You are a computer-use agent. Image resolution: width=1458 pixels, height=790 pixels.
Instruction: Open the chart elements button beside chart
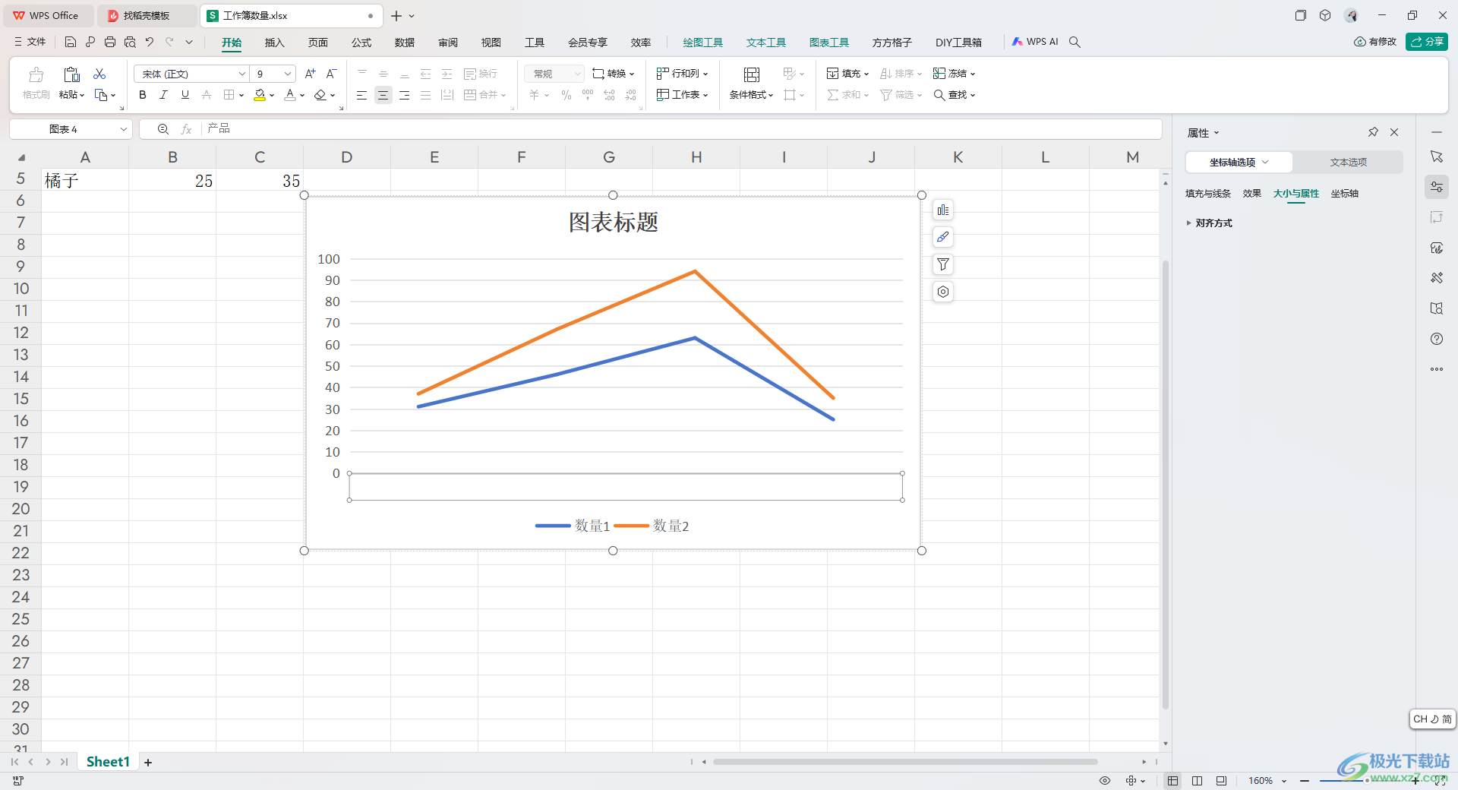click(x=942, y=210)
